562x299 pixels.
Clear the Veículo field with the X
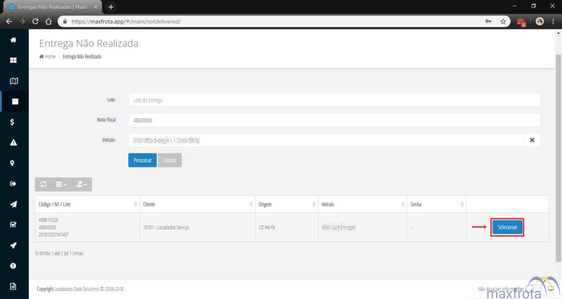tap(532, 140)
